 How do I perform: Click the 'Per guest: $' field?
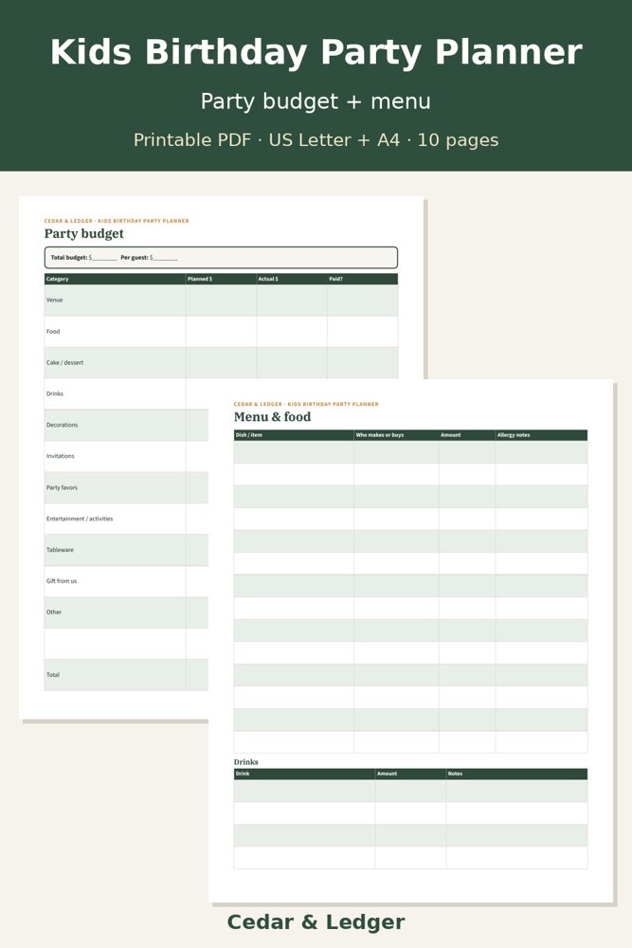[150, 258]
